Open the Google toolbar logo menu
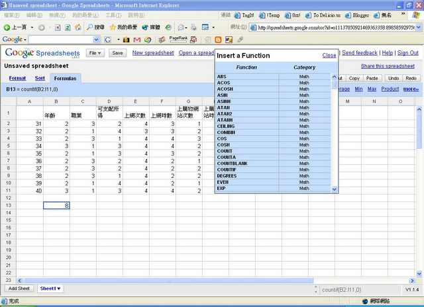Viewport: 424px width, 307px height. coord(15,40)
